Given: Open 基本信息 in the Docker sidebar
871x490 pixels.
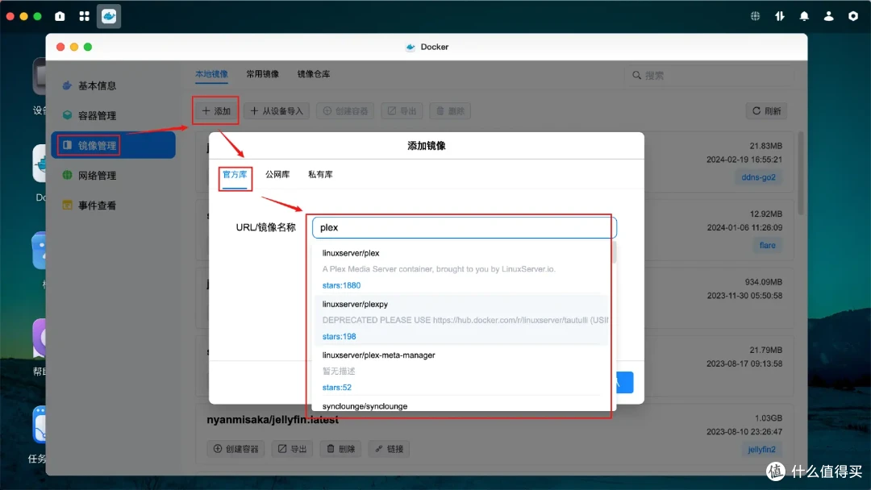Looking at the screenshot, I should 114,85.
